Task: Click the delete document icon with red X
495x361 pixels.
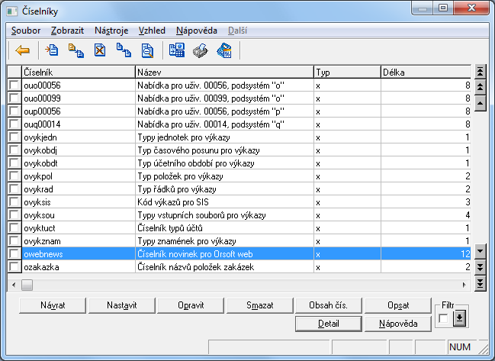Action: 100,51
